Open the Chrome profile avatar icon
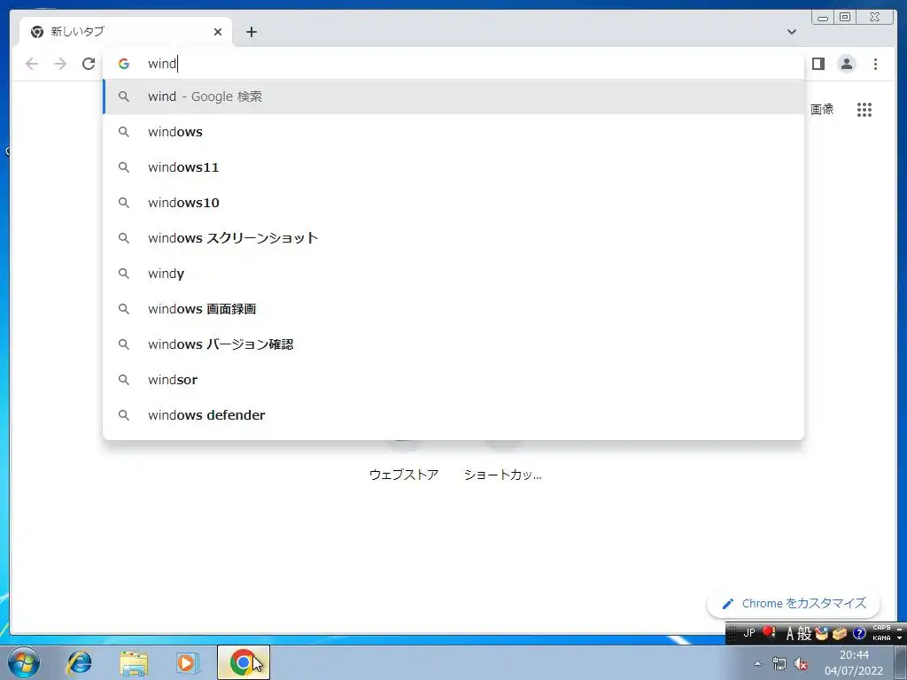 point(846,64)
